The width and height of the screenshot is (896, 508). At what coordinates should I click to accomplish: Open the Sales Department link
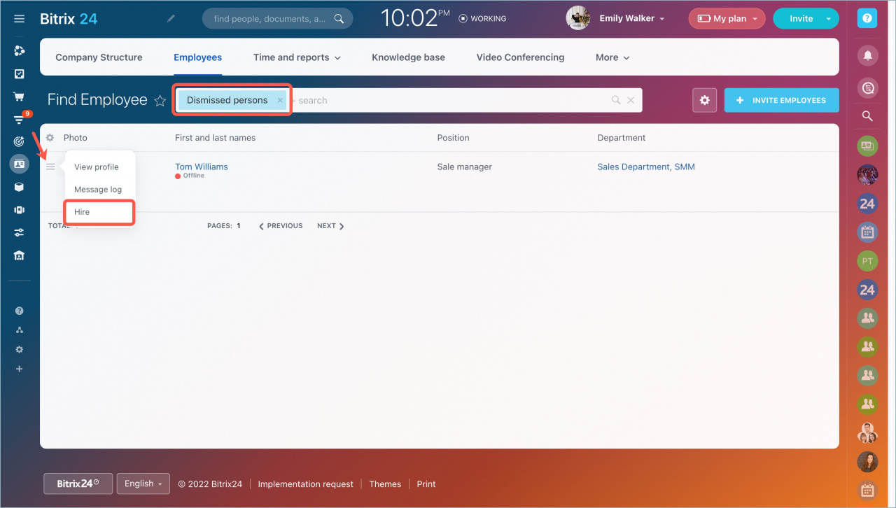(633, 167)
